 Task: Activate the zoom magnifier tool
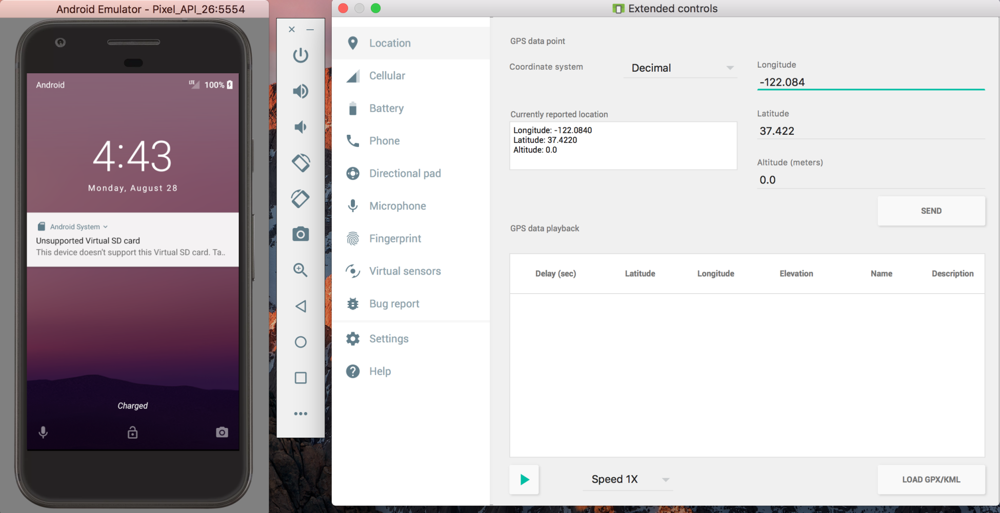[x=301, y=270]
